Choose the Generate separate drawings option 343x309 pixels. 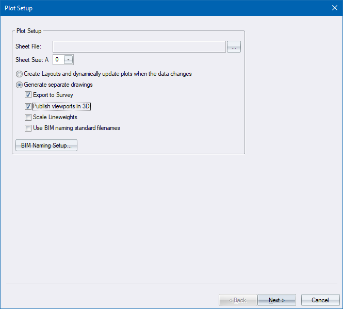[x=19, y=85]
